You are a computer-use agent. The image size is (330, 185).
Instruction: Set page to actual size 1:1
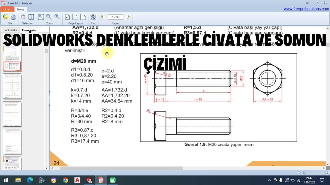pyautogui.click(x=67, y=17)
